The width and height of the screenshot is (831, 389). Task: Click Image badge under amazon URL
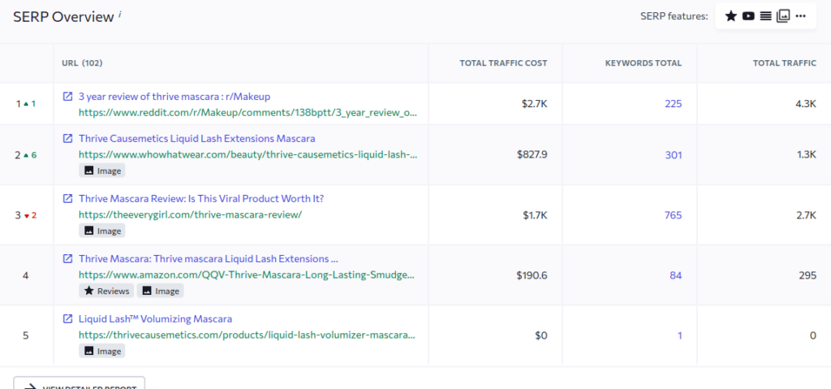(161, 291)
